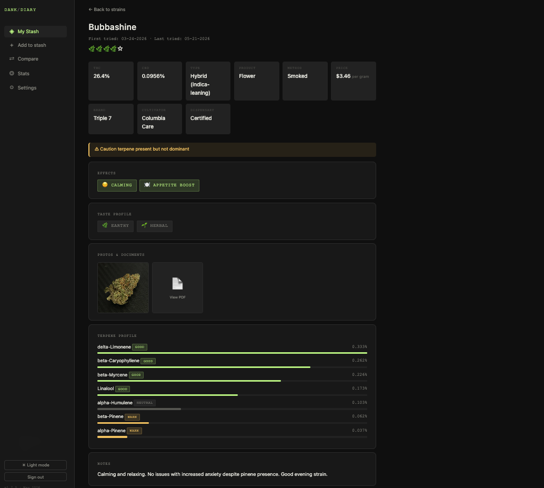Click the plus icon beside Add to stash
The width and height of the screenshot is (544, 488).
click(12, 45)
